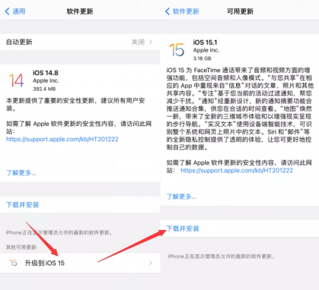The height and width of the screenshot is (290, 319).
Task: Expand the chevron in the 自动更新 row
Action: (x=150, y=42)
